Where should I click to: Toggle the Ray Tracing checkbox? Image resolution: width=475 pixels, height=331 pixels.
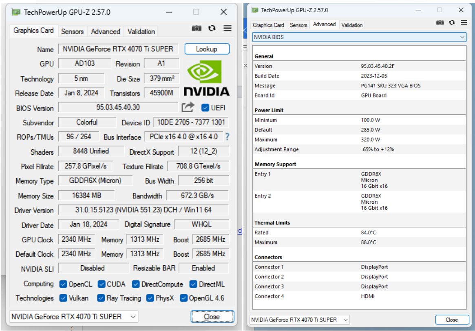[x=101, y=298]
